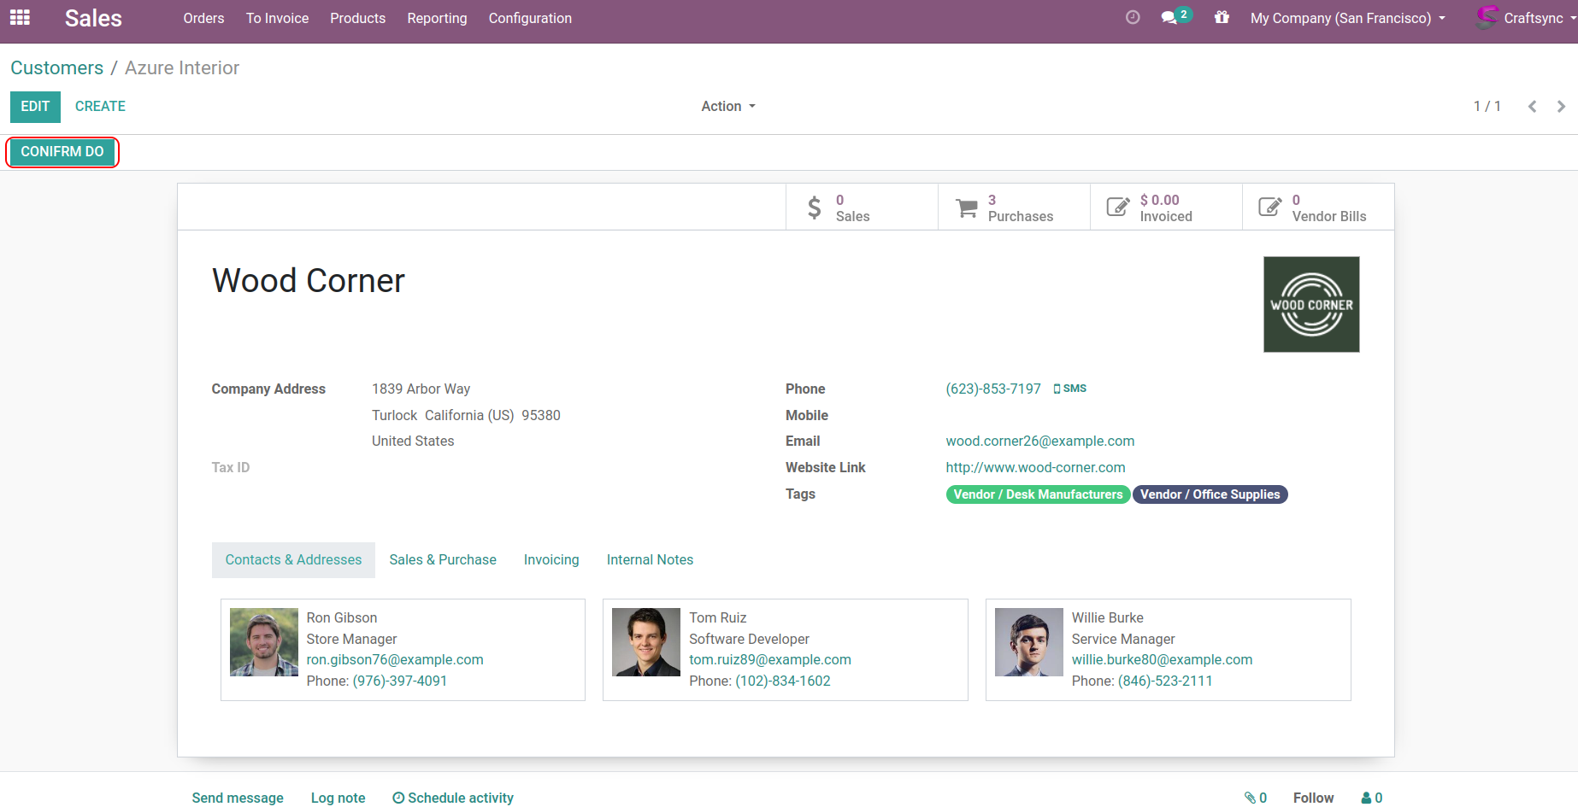Click the Vendor / Desk Manufacturers tag
The height and width of the screenshot is (807, 1578).
(1037, 494)
